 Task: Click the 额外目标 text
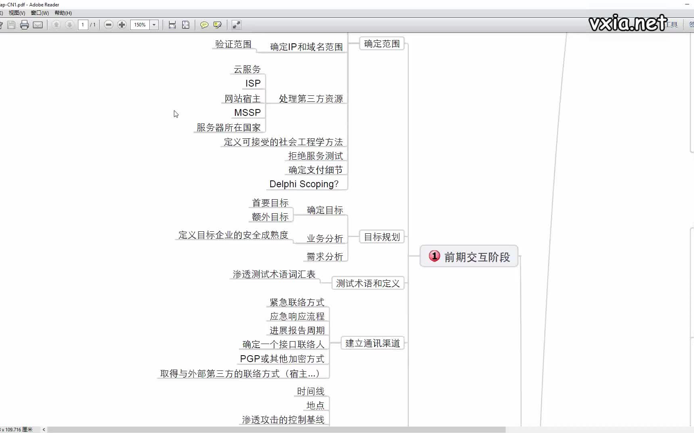(x=270, y=217)
